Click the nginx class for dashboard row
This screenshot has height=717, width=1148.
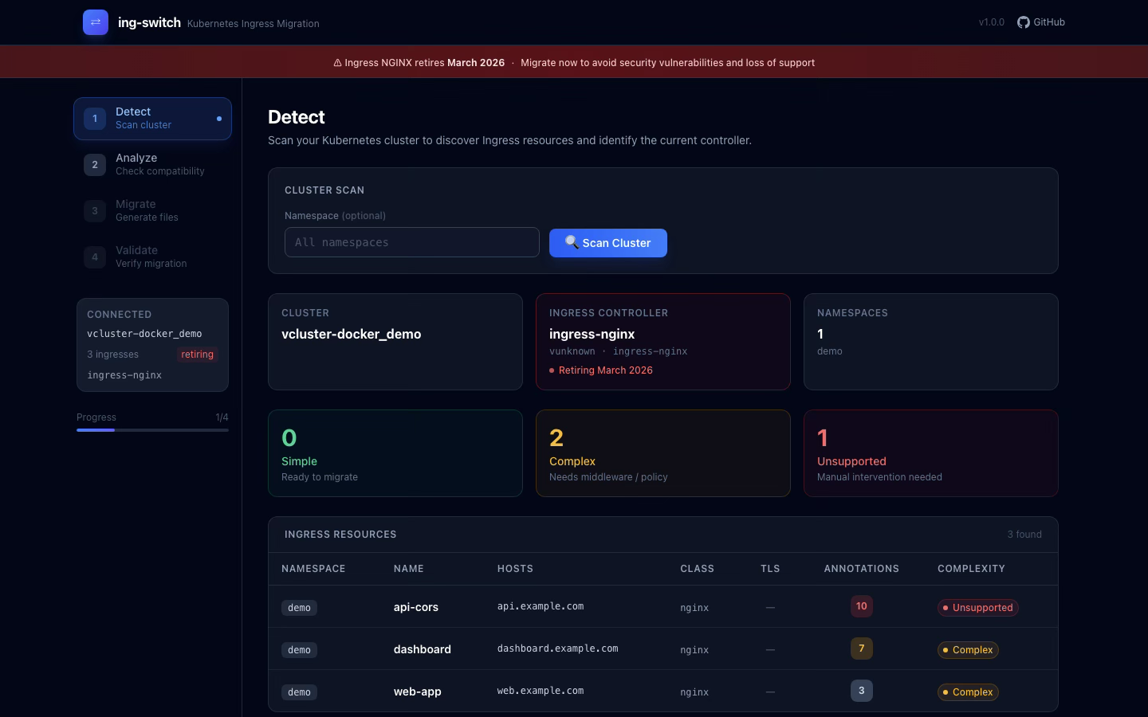tap(694, 650)
